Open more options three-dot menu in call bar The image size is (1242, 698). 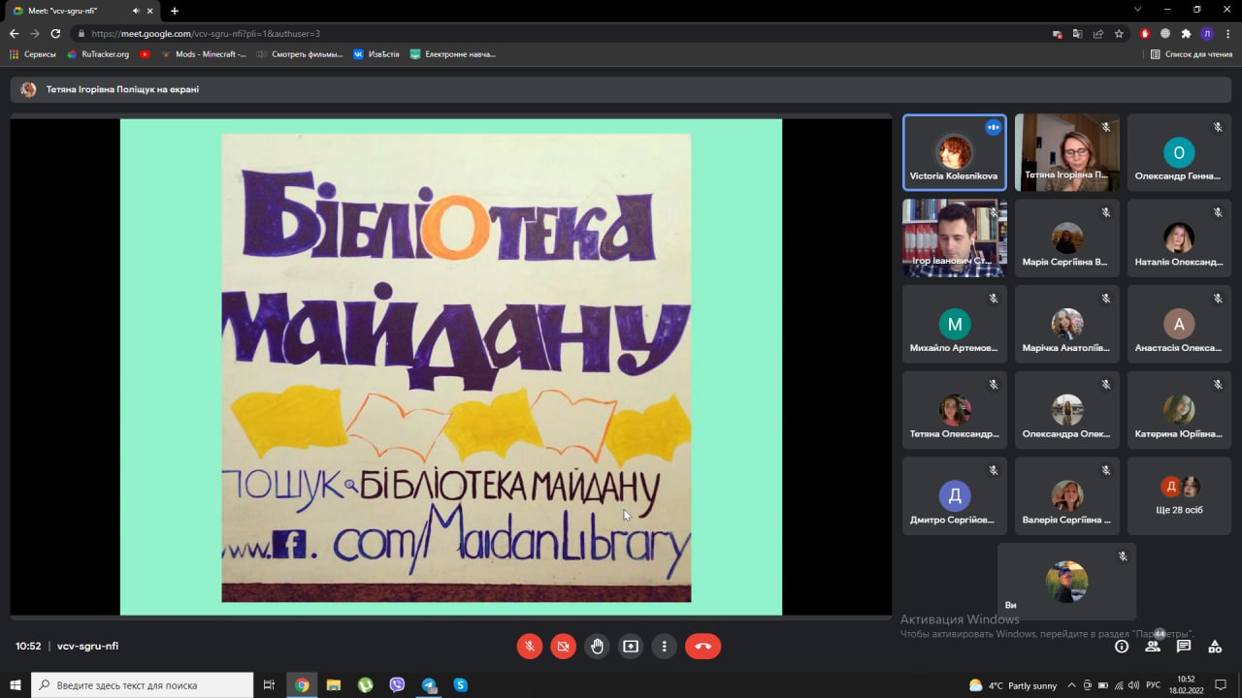pyautogui.click(x=665, y=646)
